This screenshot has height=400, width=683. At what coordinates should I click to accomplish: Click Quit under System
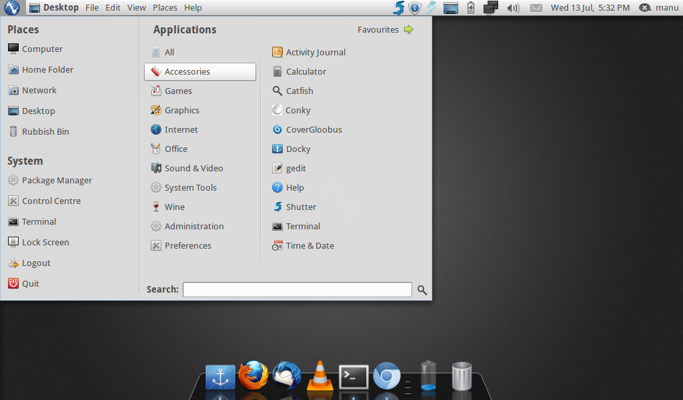tap(23, 284)
